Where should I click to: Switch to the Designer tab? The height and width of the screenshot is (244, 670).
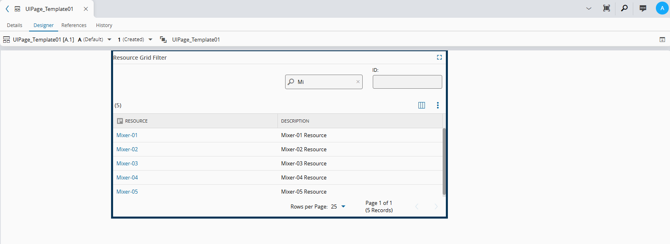44,25
